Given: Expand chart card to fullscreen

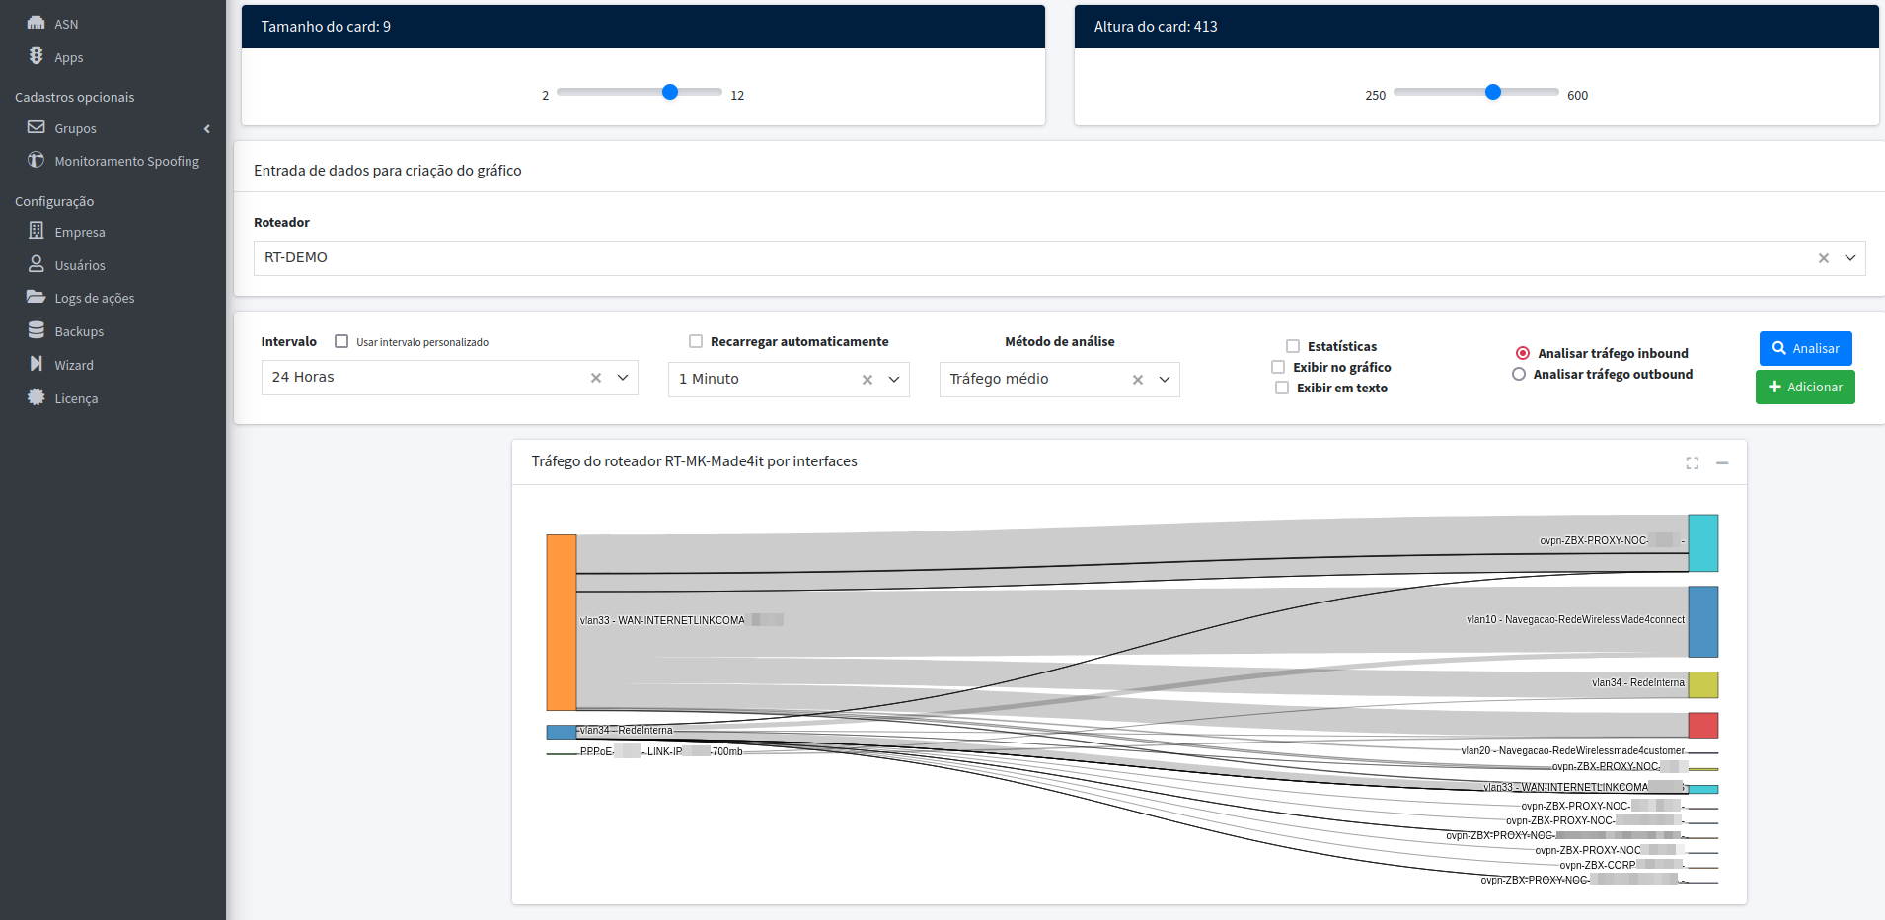Looking at the screenshot, I should (1693, 462).
